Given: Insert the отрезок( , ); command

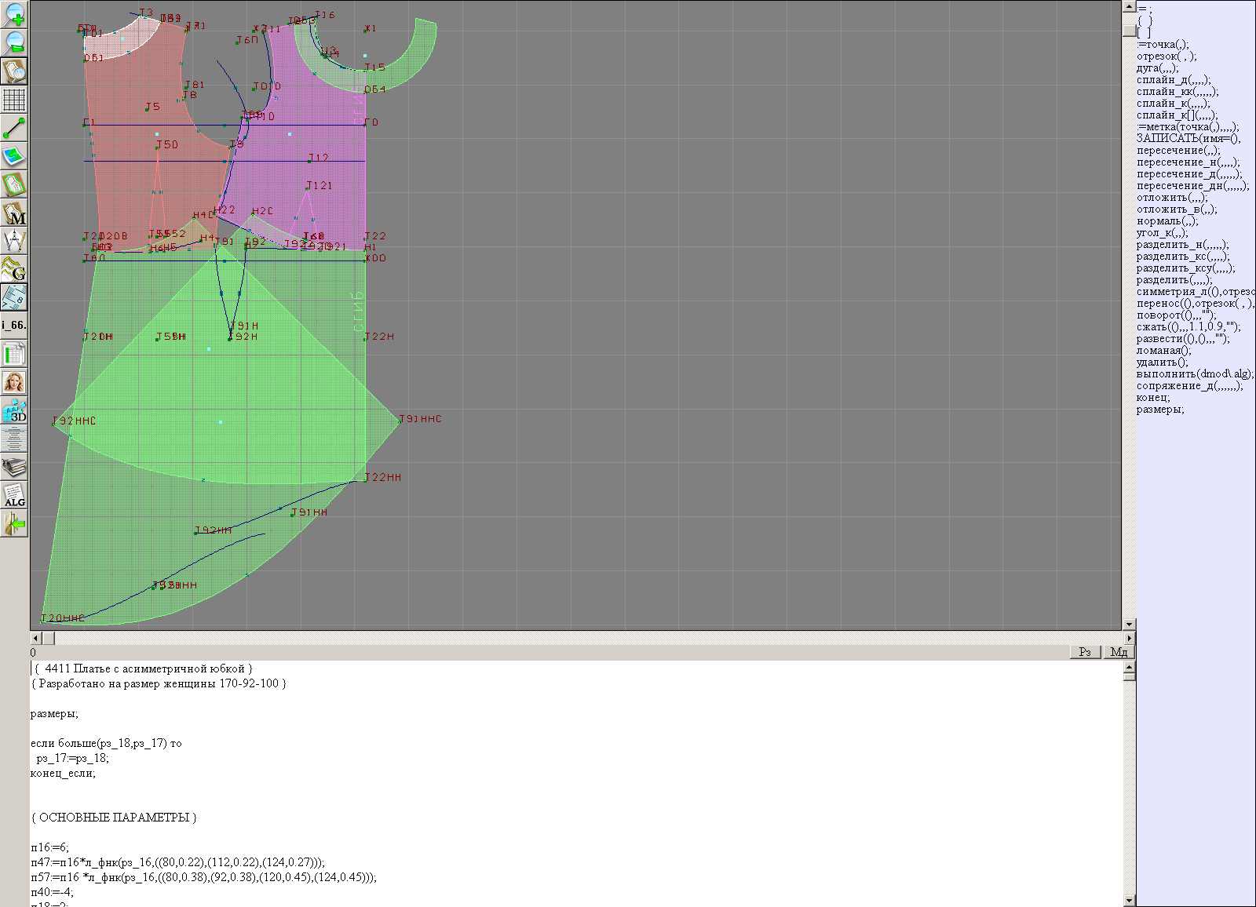Looking at the screenshot, I should (1167, 56).
